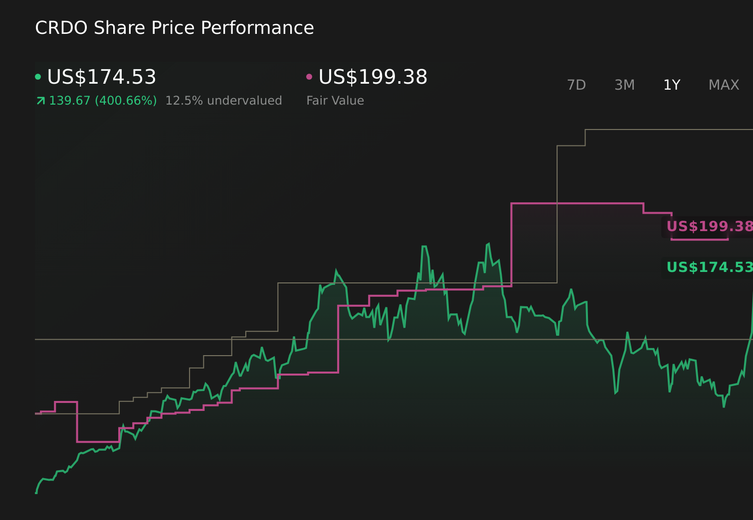Click the lowest dip of pink fair value line
753x520 pixels.
pos(98,441)
